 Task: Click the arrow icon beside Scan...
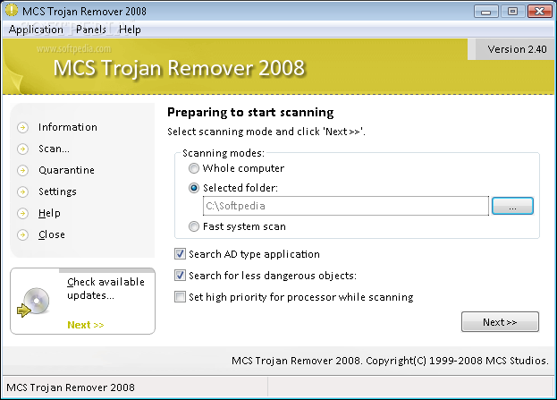pos(22,149)
